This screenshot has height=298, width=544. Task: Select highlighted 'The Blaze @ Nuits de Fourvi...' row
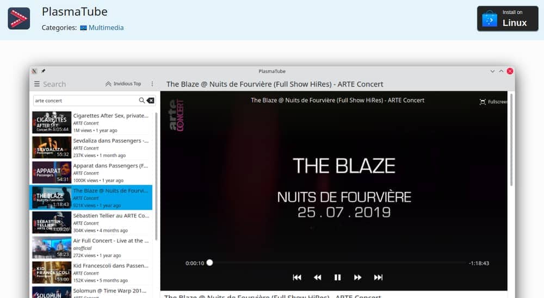click(91, 197)
